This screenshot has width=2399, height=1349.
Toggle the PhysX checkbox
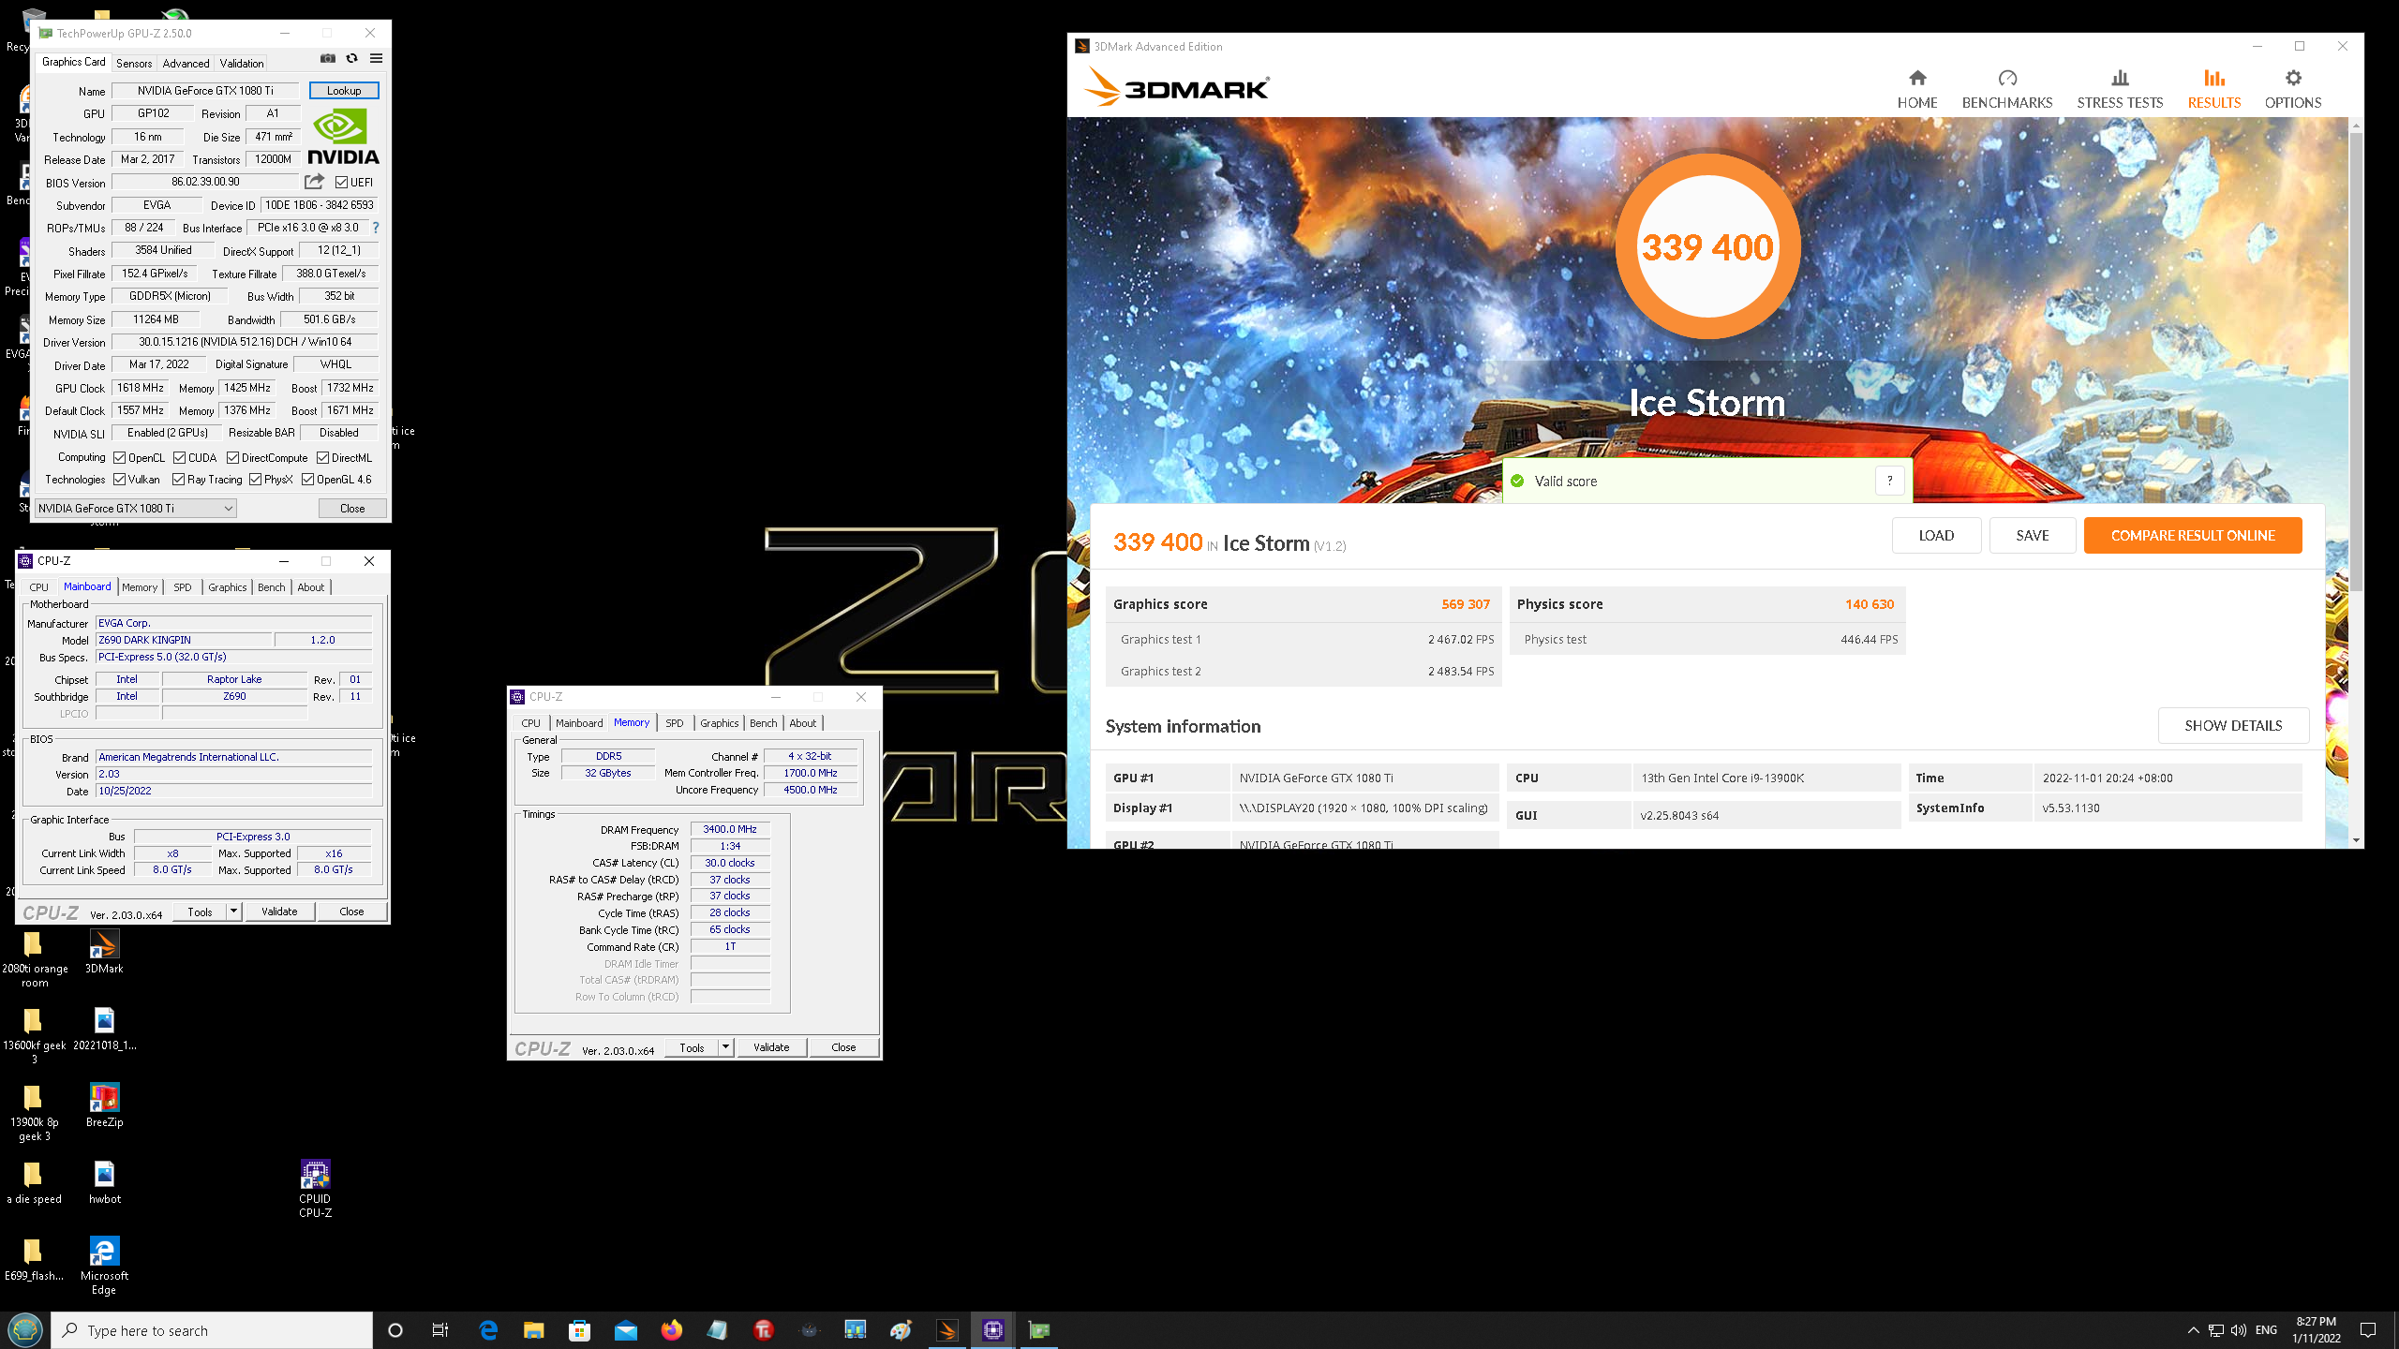[x=256, y=480]
